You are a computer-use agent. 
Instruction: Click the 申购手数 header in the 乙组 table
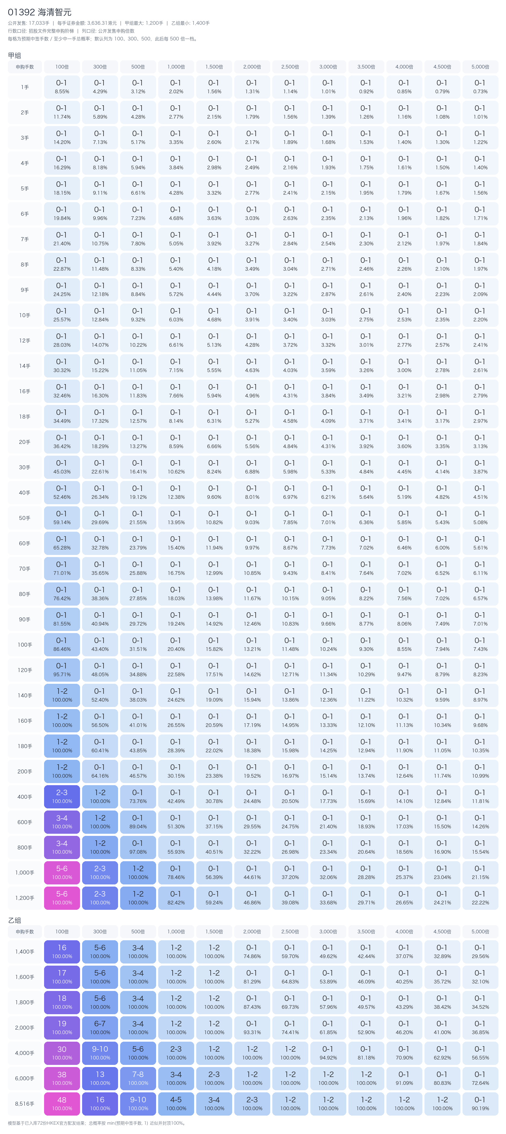coord(25,932)
